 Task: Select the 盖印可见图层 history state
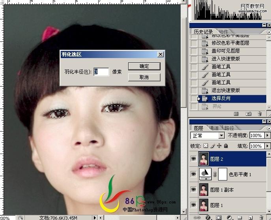pos(232,51)
